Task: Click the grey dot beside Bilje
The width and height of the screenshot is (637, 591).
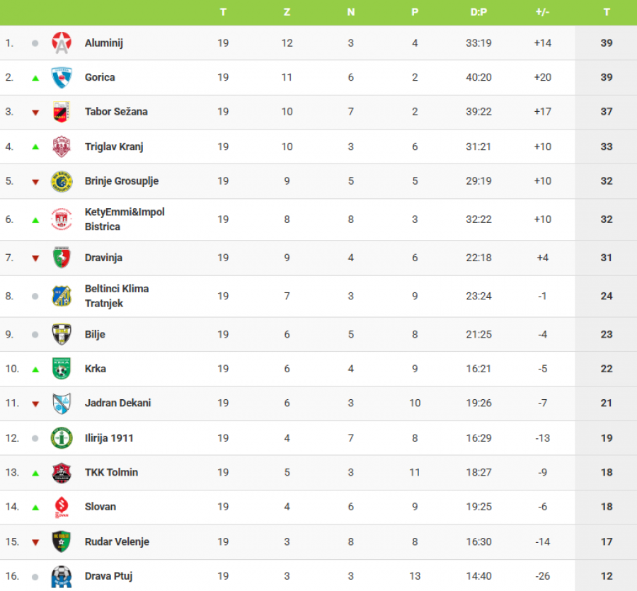Action: tap(35, 335)
